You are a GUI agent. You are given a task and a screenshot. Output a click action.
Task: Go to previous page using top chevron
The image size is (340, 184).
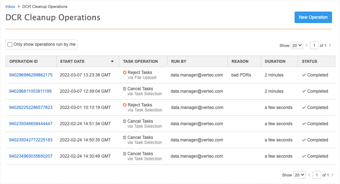pyautogui.click(x=307, y=45)
